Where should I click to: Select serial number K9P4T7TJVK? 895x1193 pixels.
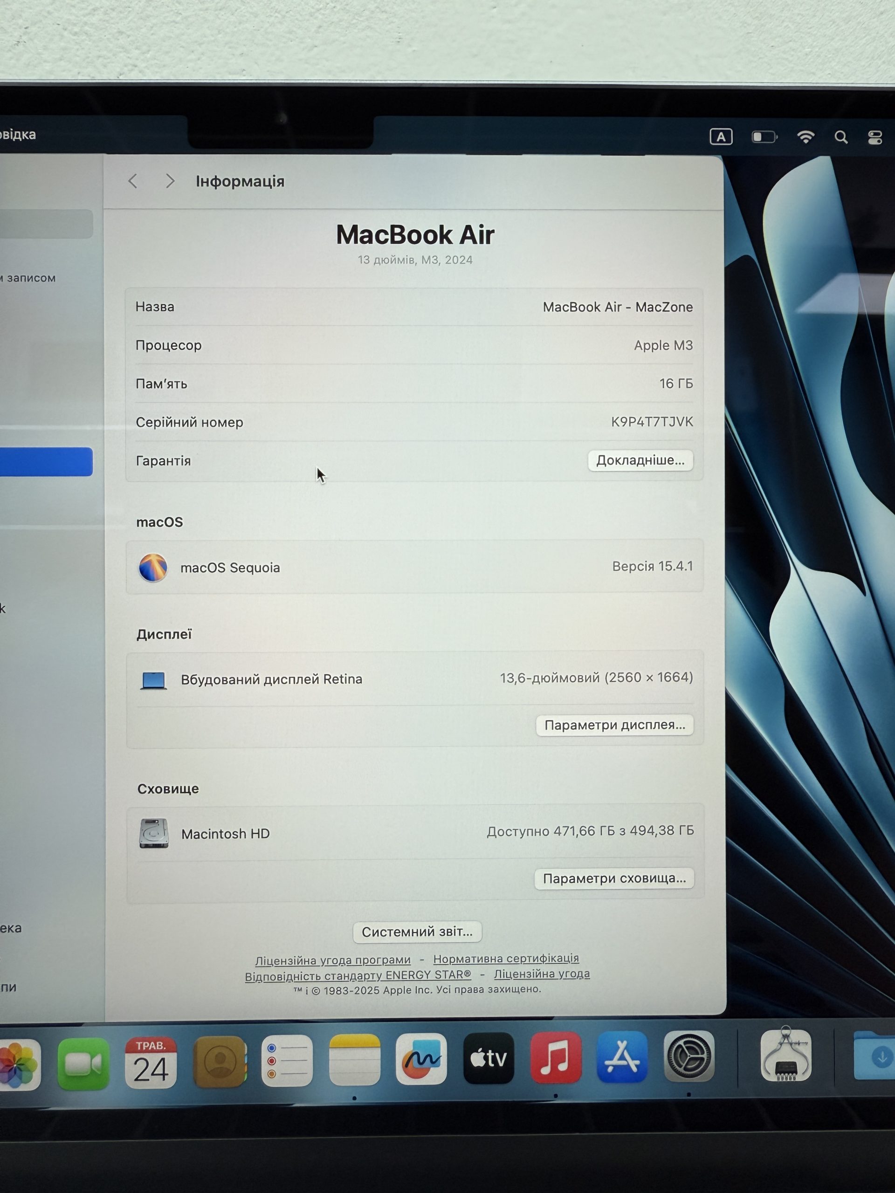pyautogui.click(x=652, y=422)
